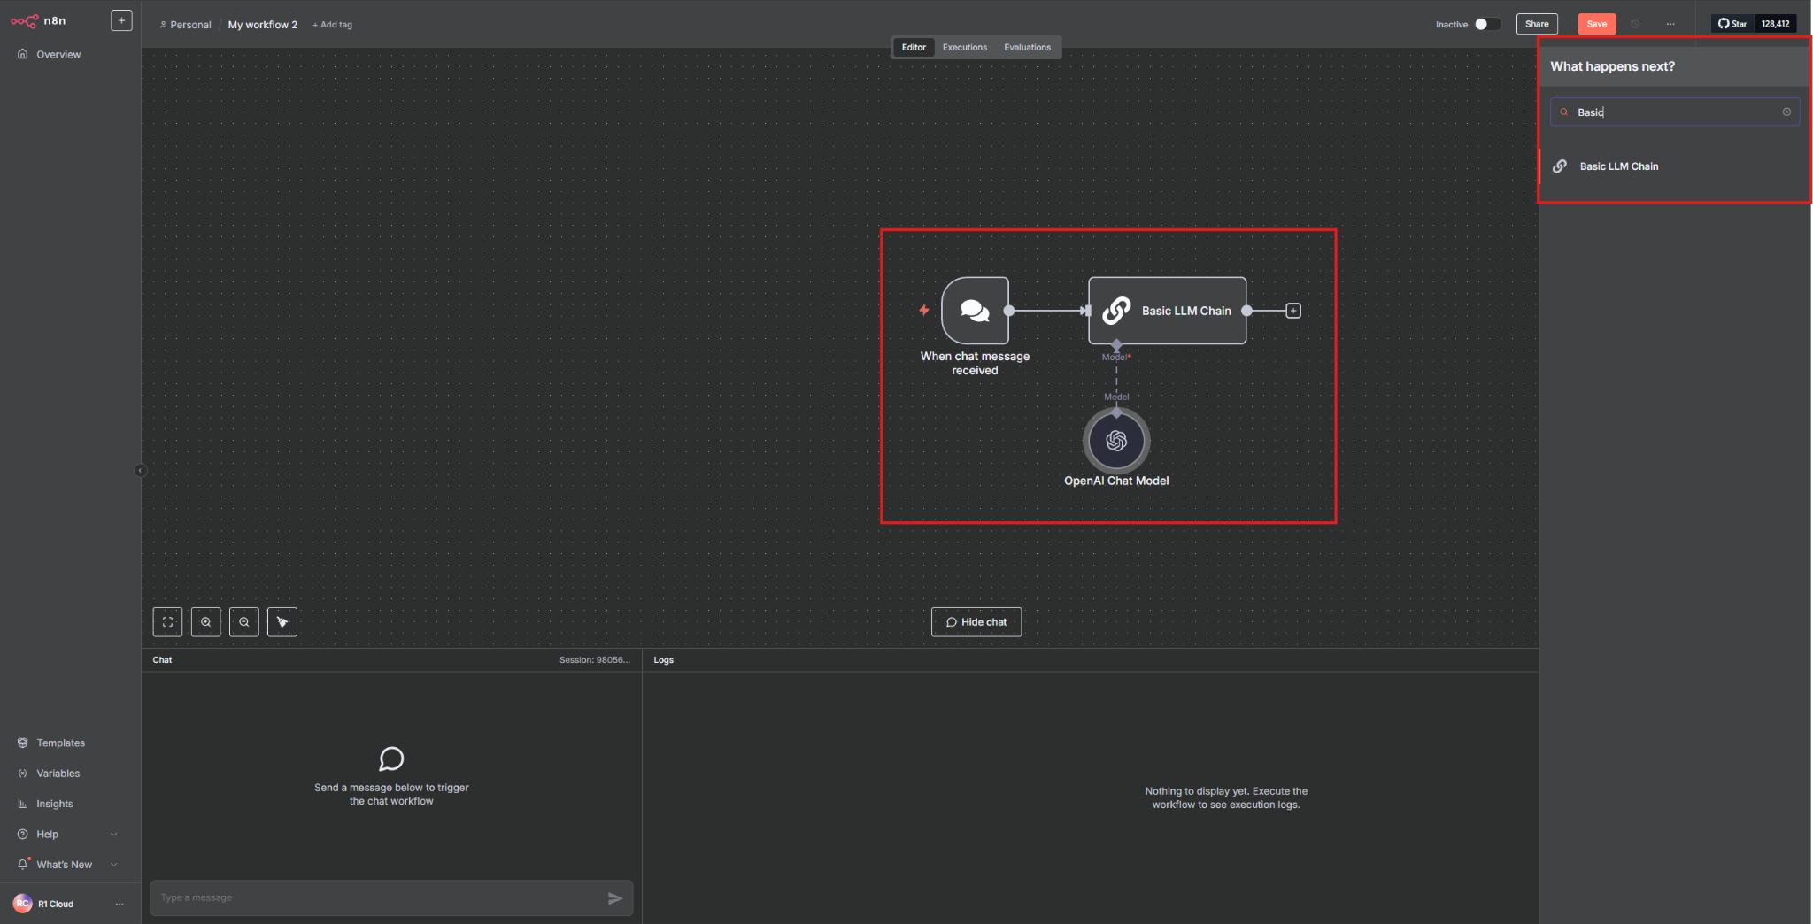Click the GitHub Star button

tap(1732, 24)
